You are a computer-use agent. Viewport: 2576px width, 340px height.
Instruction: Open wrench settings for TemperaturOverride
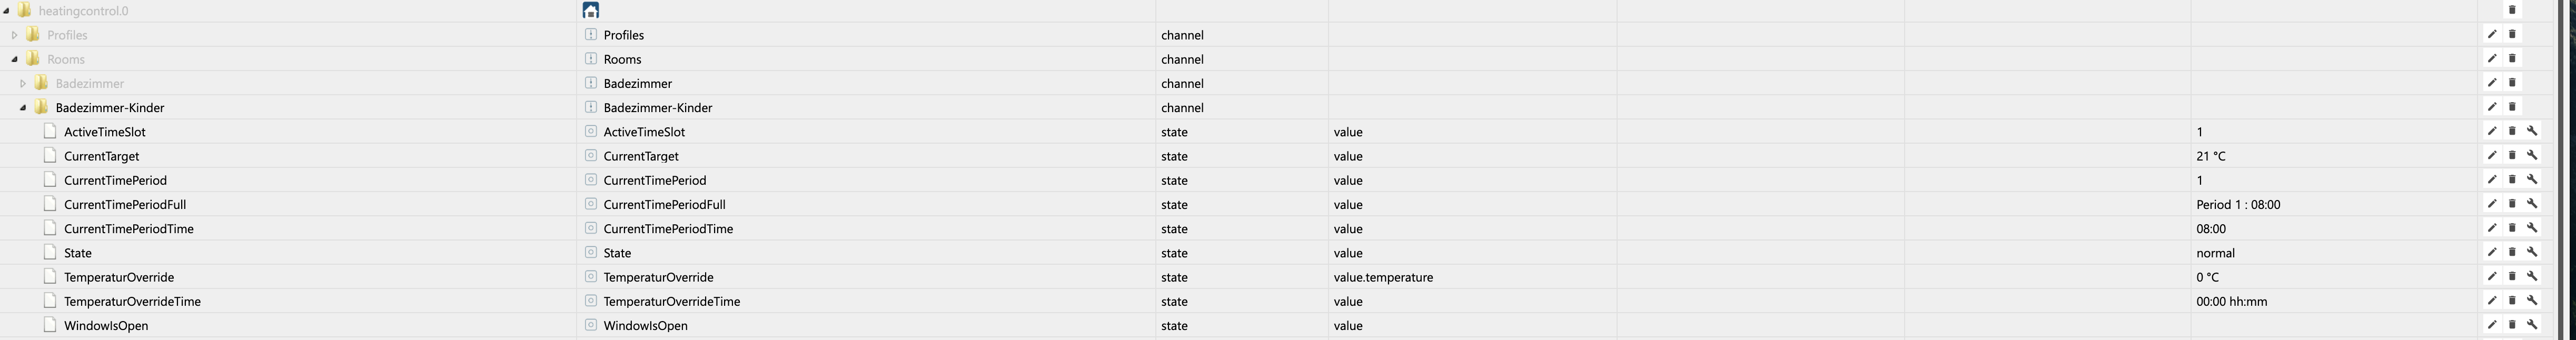click(x=2532, y=276)
